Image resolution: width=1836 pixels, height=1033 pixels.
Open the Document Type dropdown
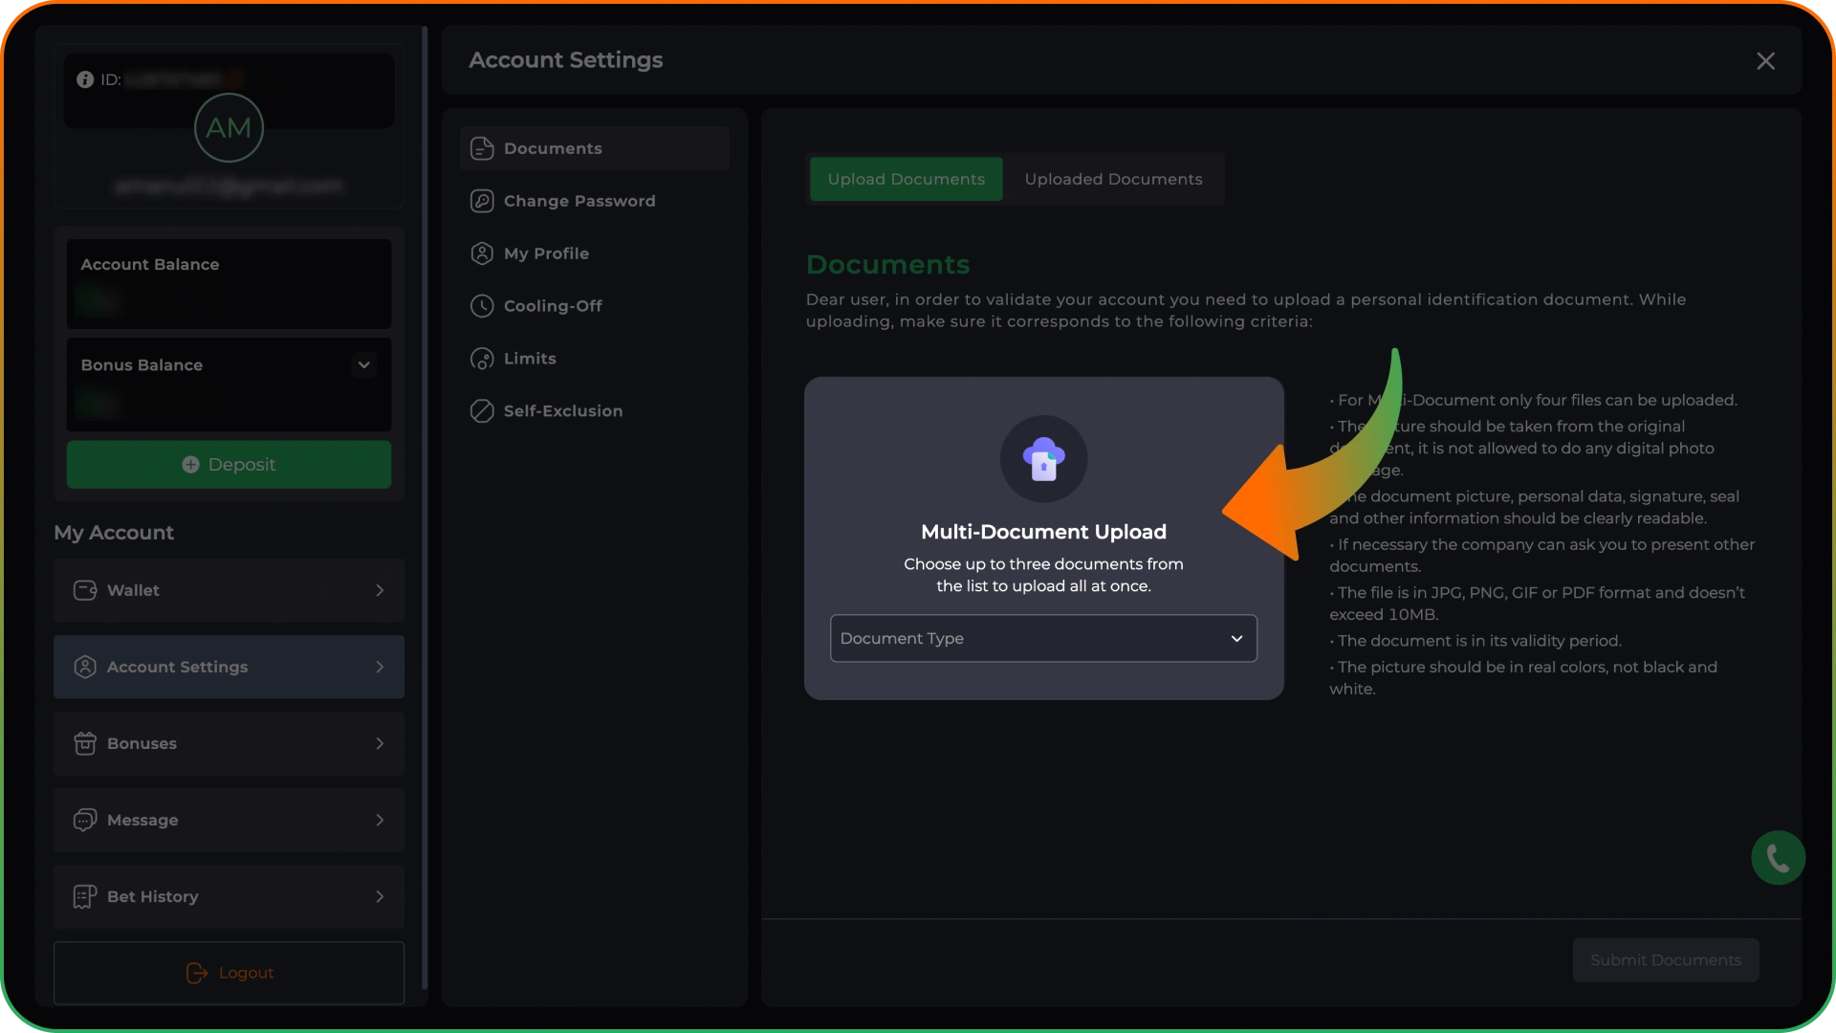coord(1043,638)
